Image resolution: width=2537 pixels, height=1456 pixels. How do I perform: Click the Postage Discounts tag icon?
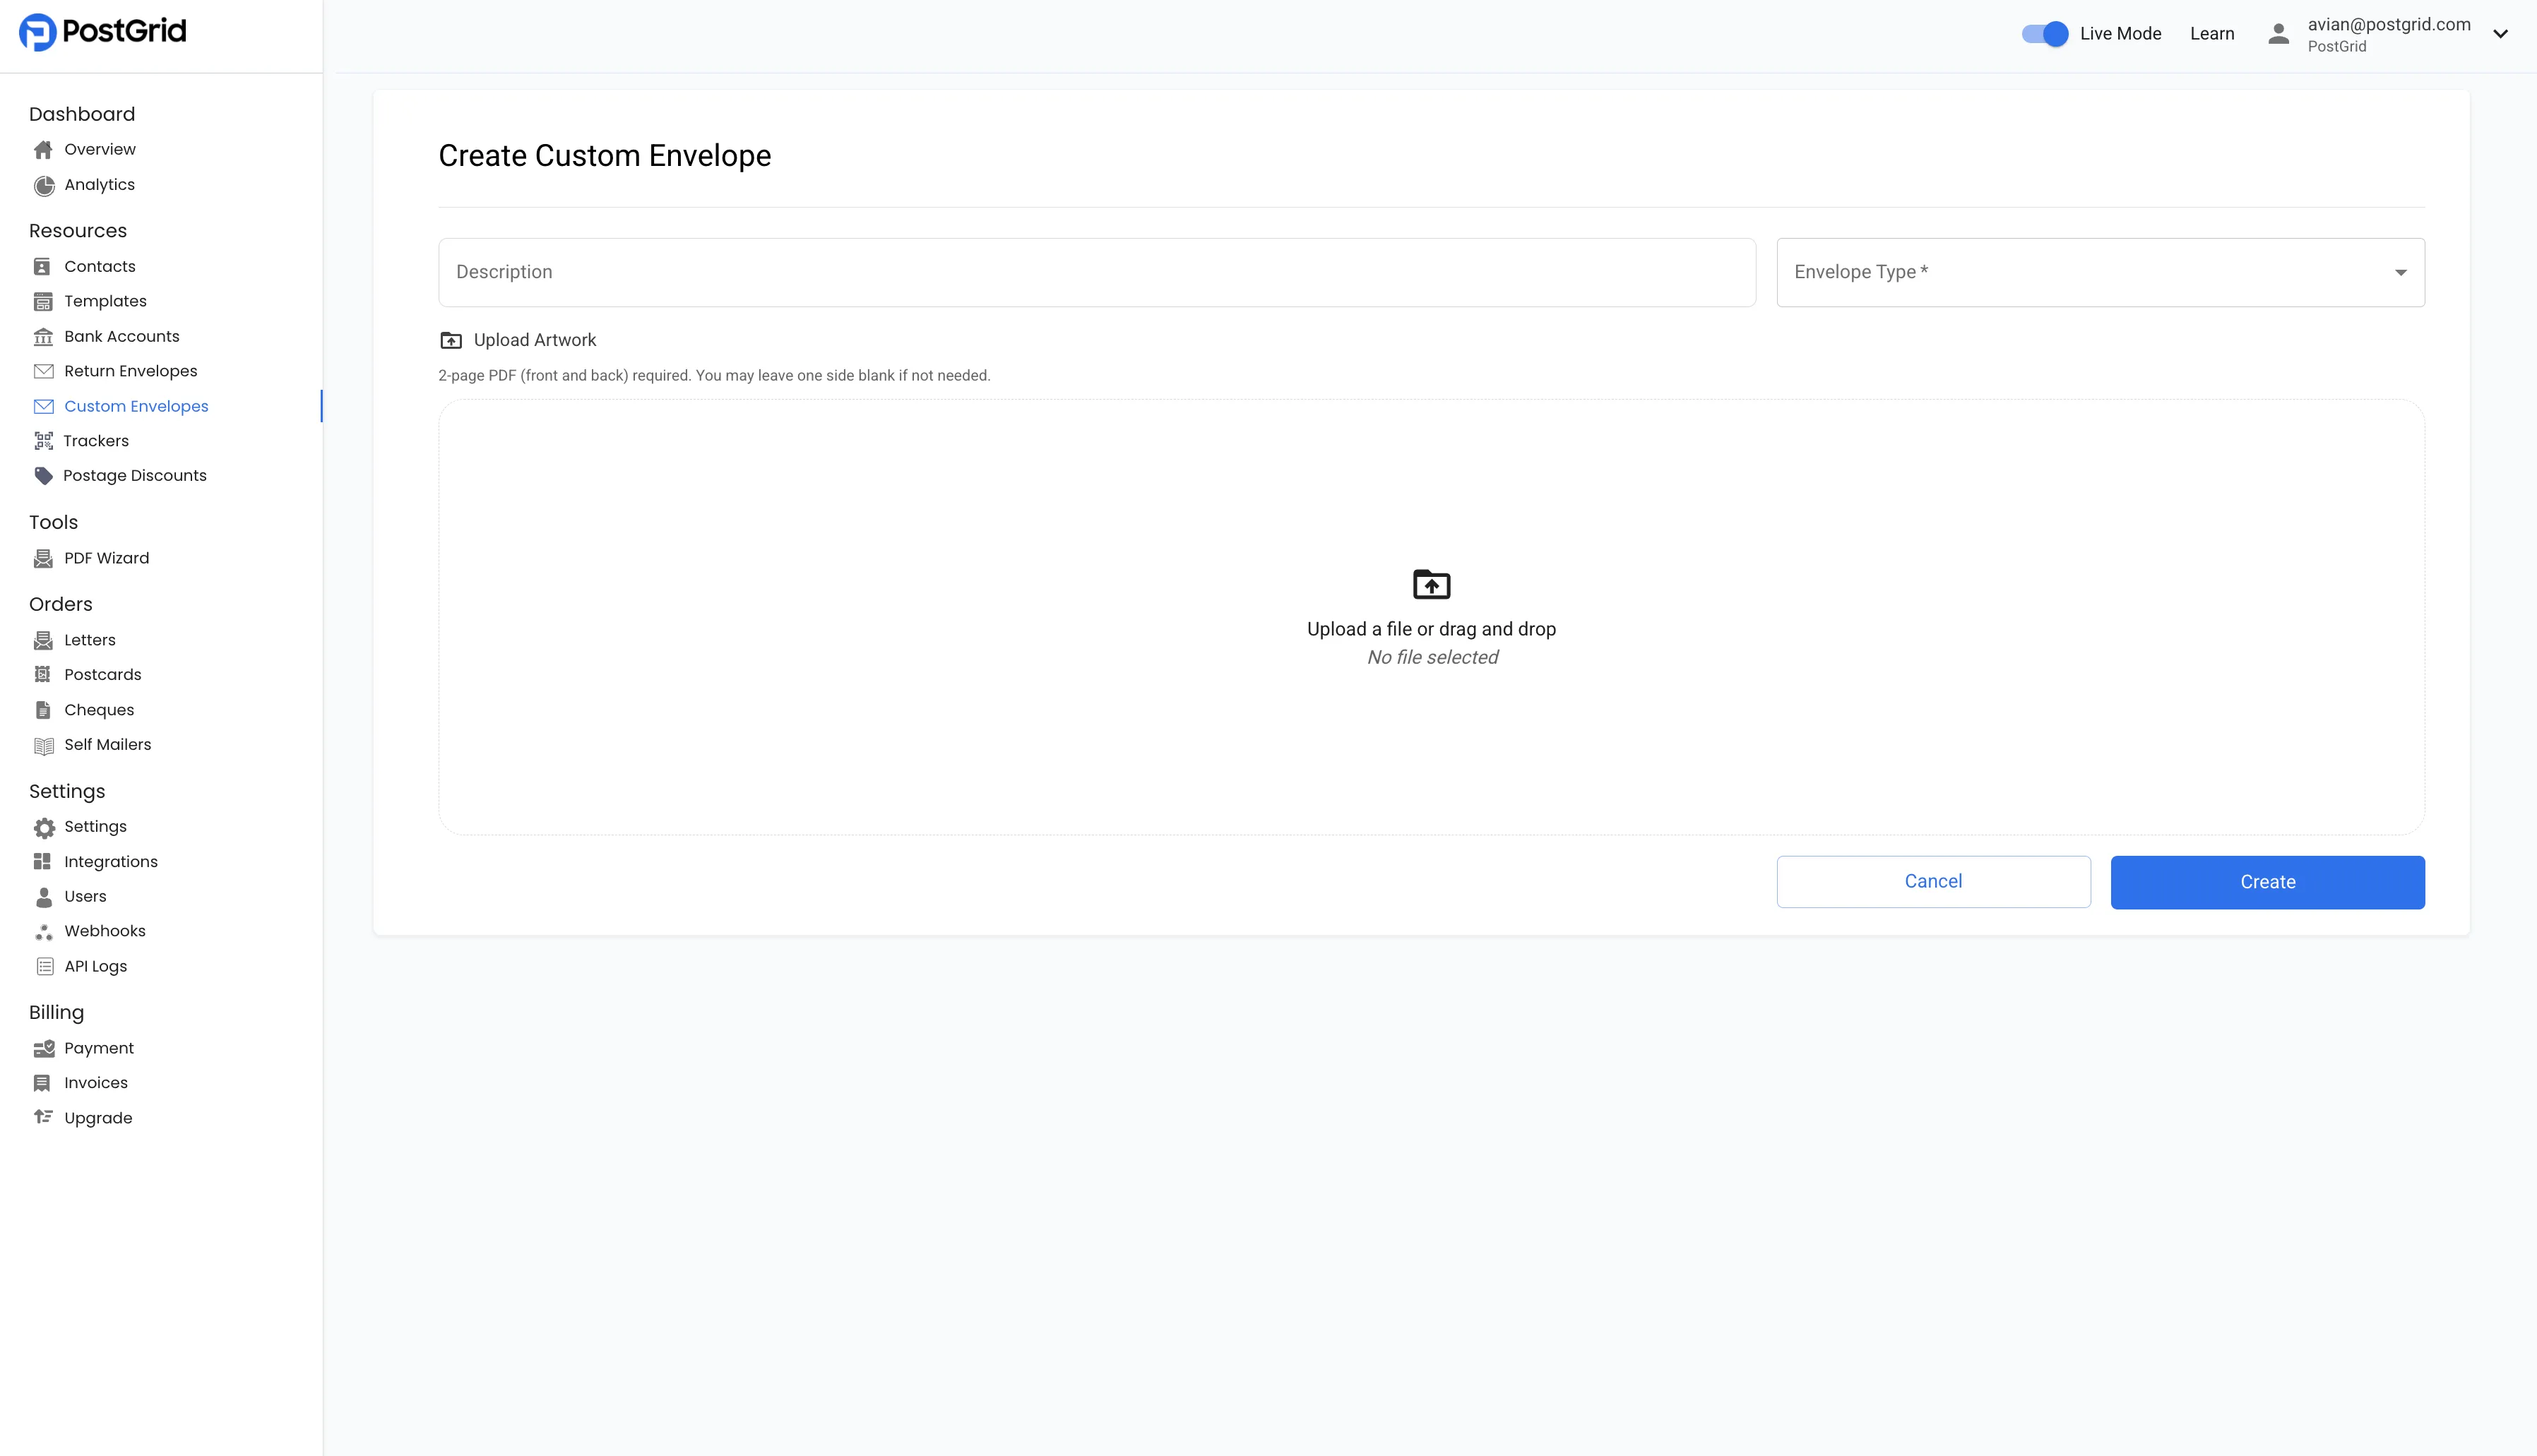(x=43, y=476)
